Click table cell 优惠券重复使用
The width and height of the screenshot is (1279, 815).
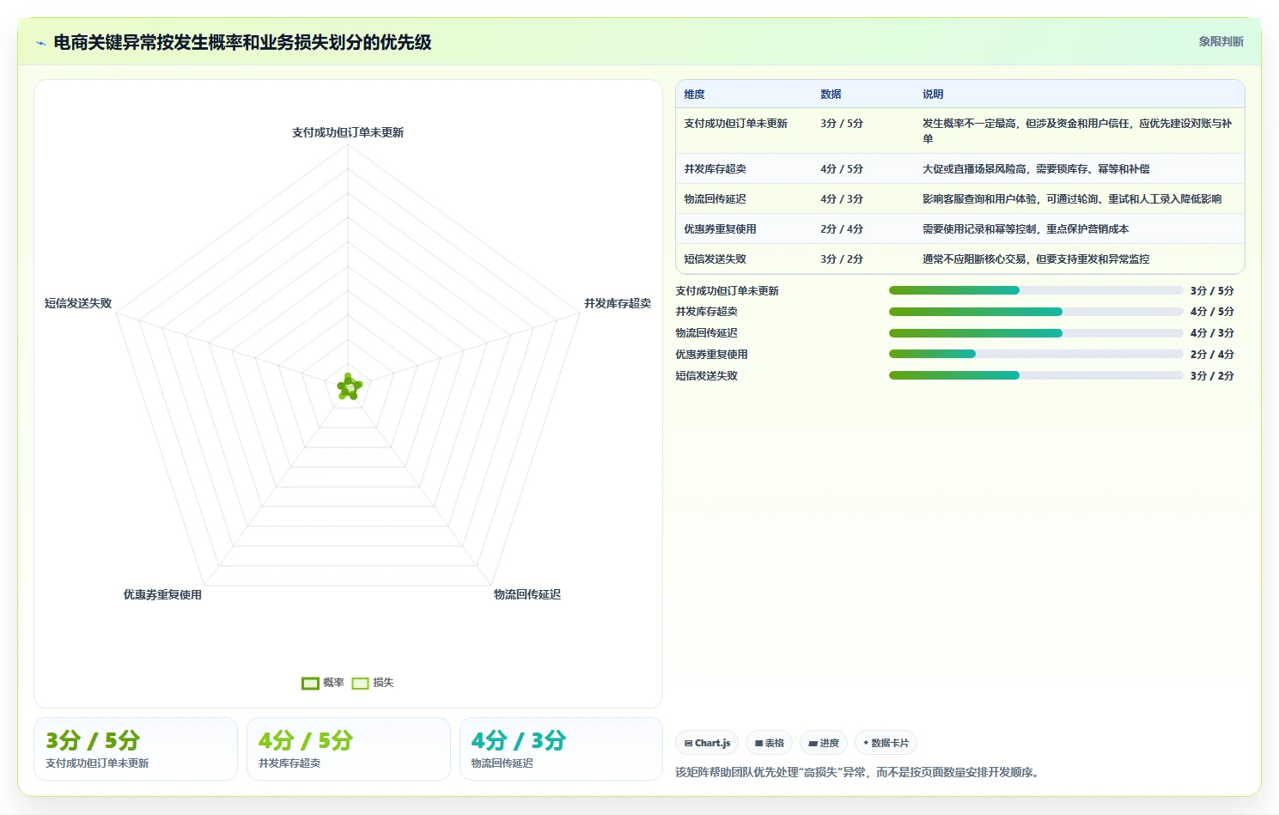click(720, 229)
